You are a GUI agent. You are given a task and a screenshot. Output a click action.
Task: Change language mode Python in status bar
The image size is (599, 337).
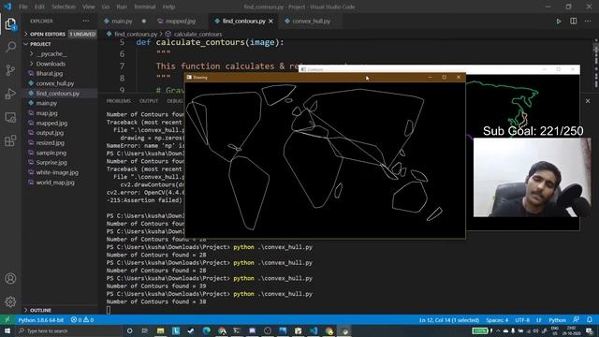[557, 320]
